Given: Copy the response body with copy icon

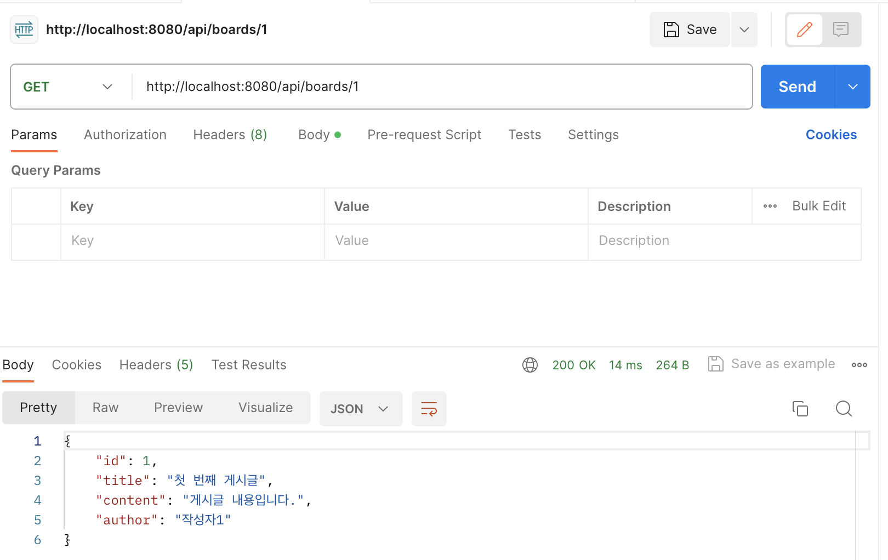Looking at the screenshot, I should [800, 409].
